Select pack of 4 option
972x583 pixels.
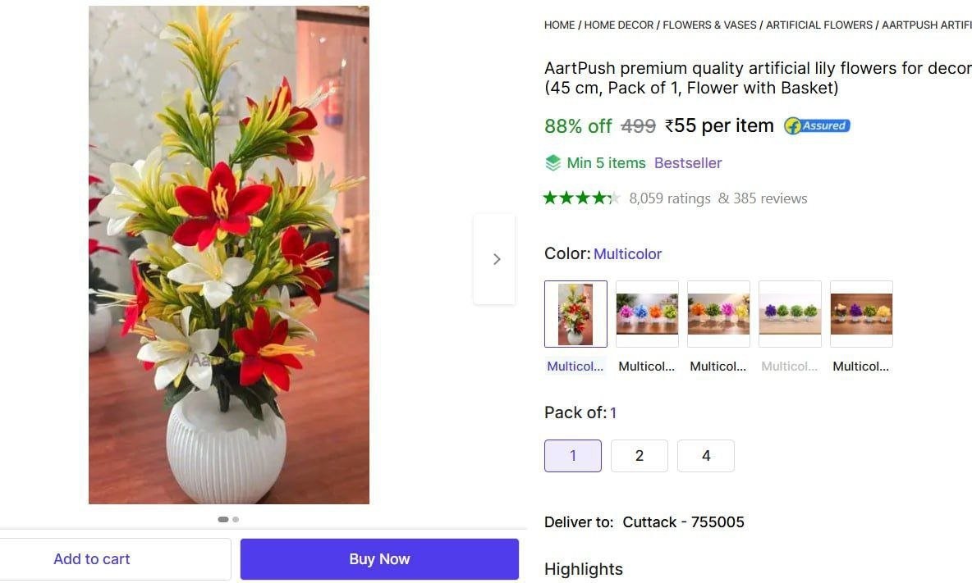coord(706,456)
